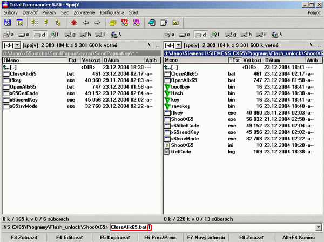Open command line history dropdown arrow
The height and width of the screenshot is (242, 324).
(319, 227)
